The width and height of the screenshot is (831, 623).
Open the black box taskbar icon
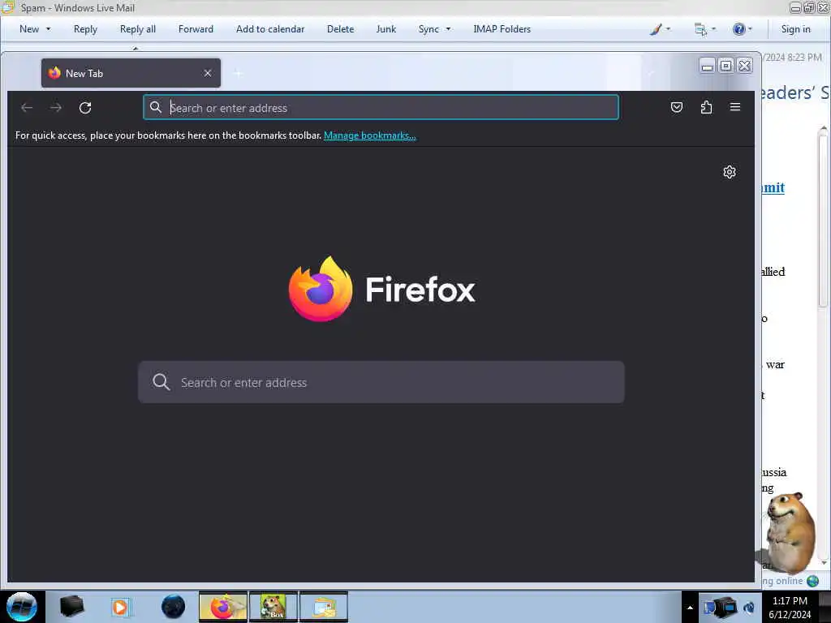(x=71, y=607)
